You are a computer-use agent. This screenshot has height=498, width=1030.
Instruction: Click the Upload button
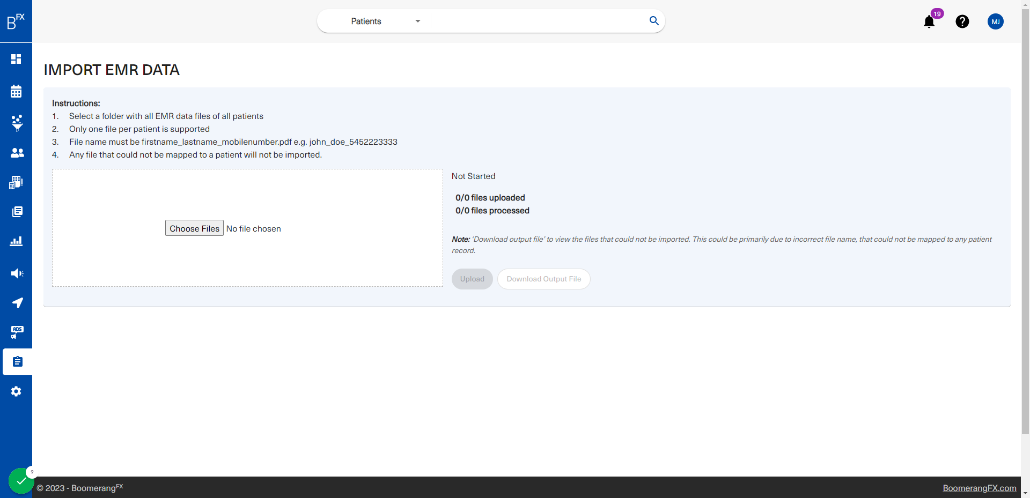(472, 279)
